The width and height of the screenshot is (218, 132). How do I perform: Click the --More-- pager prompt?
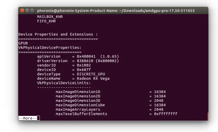28,118
